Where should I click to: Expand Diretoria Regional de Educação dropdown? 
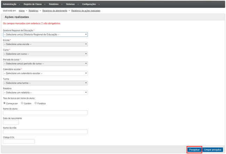pyautogui.click(x=45, y=34)
